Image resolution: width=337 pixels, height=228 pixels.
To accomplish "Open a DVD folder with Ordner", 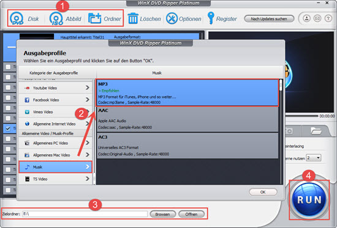I will 105,19.
